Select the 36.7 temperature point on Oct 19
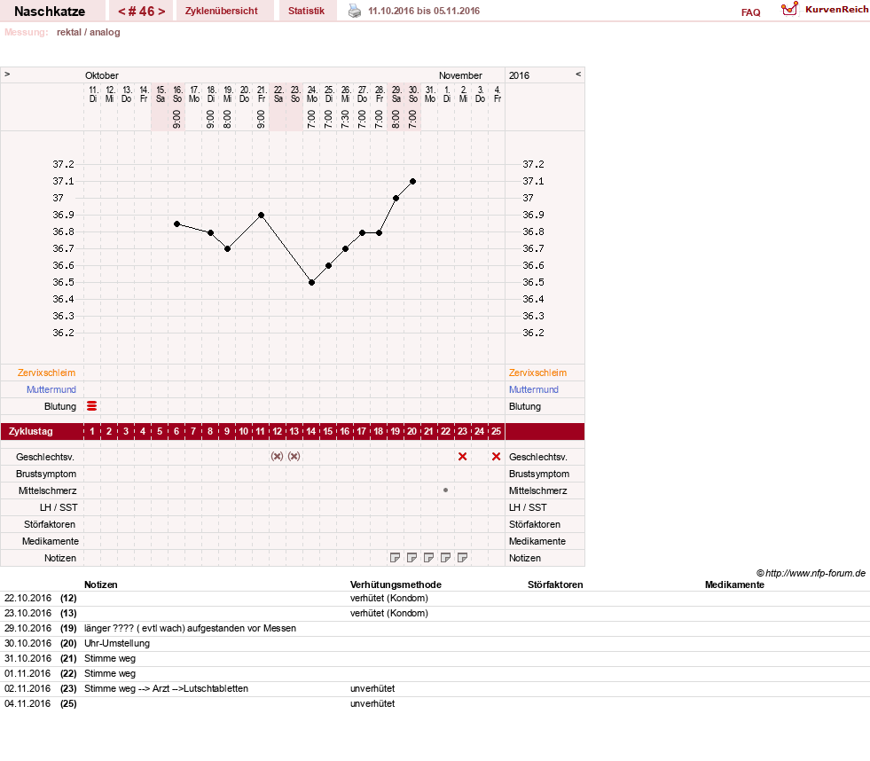 click(228, 248)
